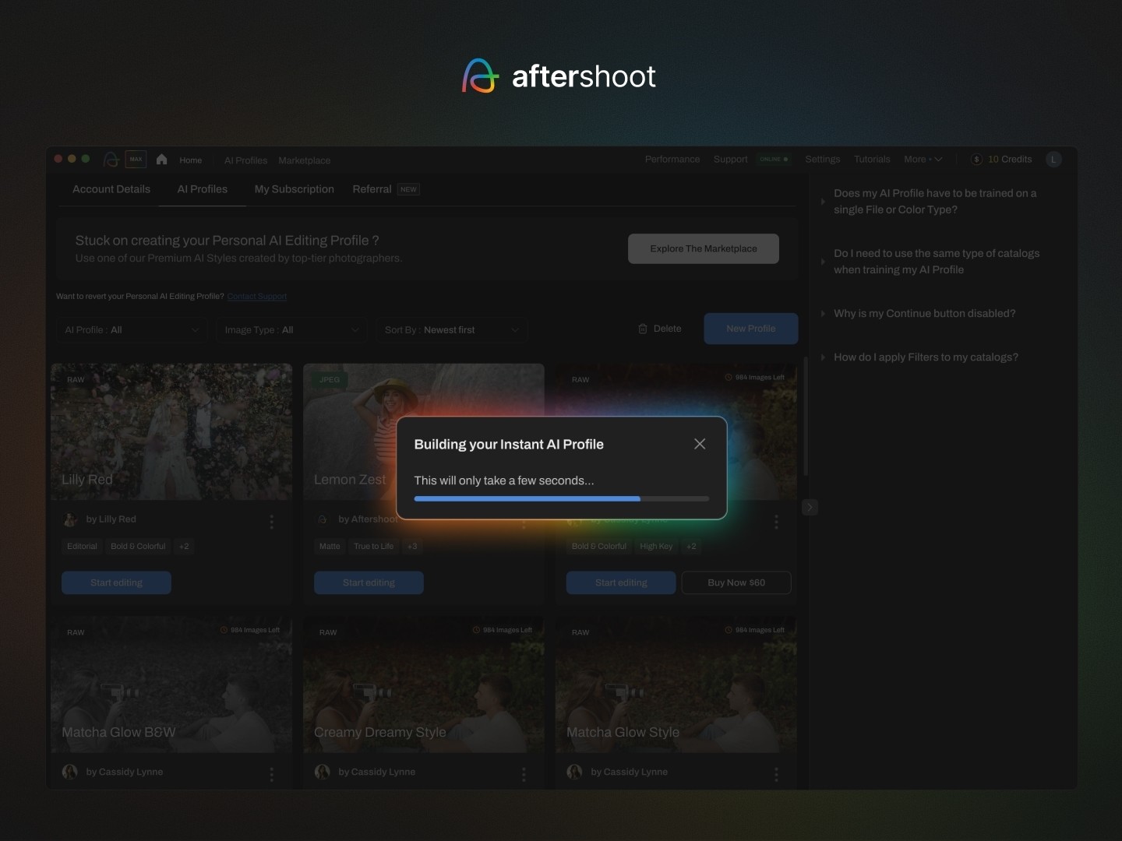Viewport: 1122px width, 841px height.
Task: Open the Image Type filter dropdown
Action: [291, 330]
